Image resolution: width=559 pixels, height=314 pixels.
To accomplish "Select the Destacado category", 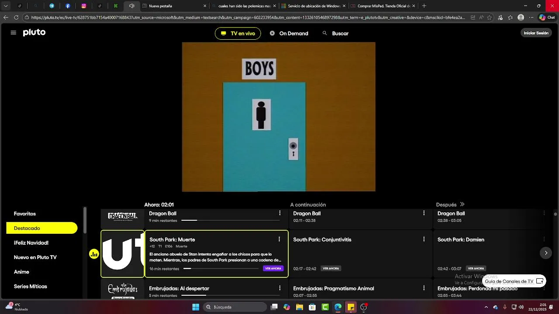I will (x=42, y=228).
